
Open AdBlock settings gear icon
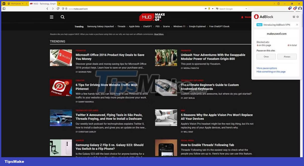298,17
